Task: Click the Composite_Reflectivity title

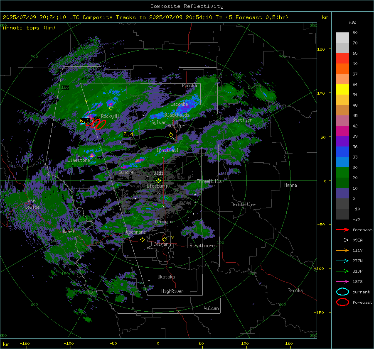Action: 187,6
